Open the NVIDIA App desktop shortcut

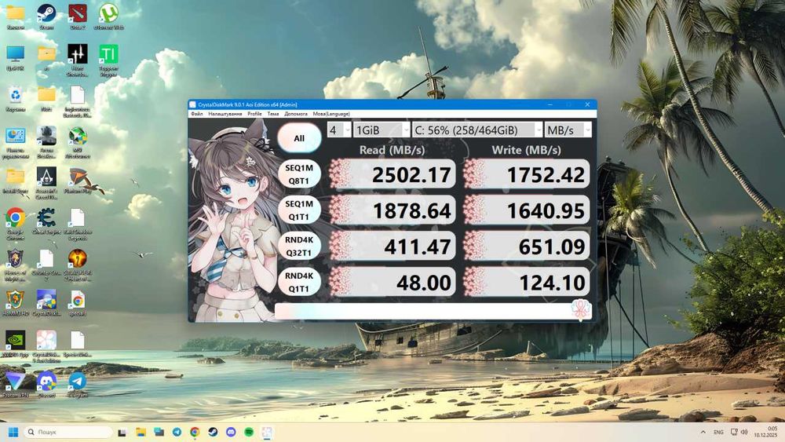[15, 343]
